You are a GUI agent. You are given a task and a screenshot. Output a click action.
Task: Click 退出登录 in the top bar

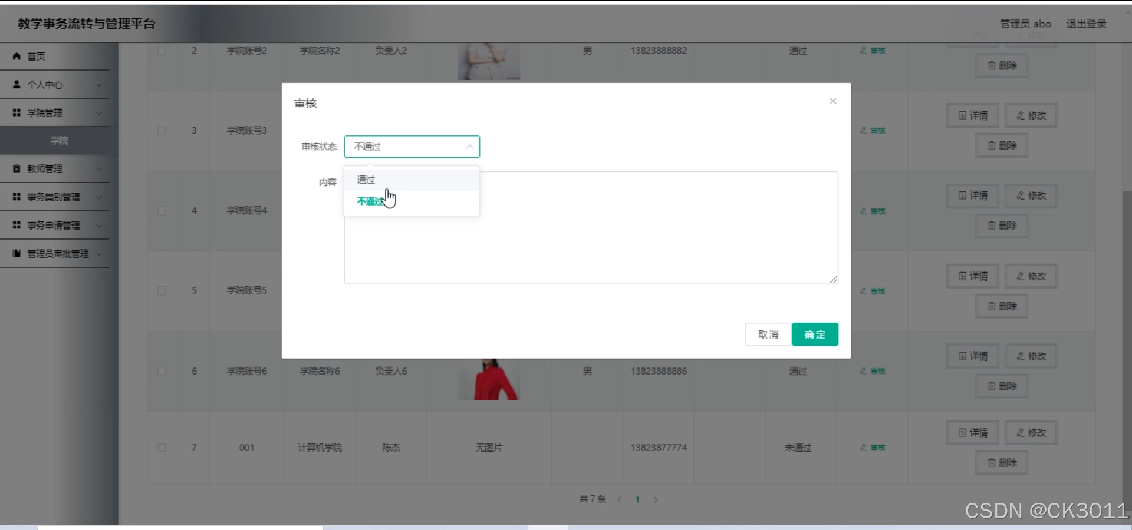(1087, 24)
